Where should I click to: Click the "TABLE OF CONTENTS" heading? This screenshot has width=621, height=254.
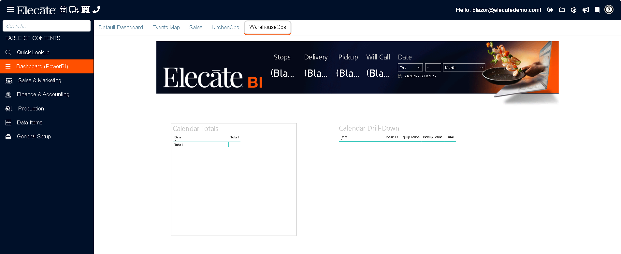(x=33, y=38)
